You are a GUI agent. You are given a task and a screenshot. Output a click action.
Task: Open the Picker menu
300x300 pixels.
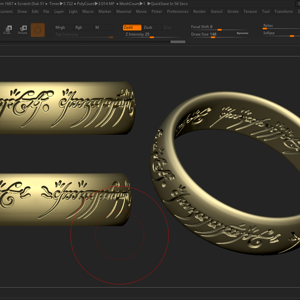tap(156, 12)
